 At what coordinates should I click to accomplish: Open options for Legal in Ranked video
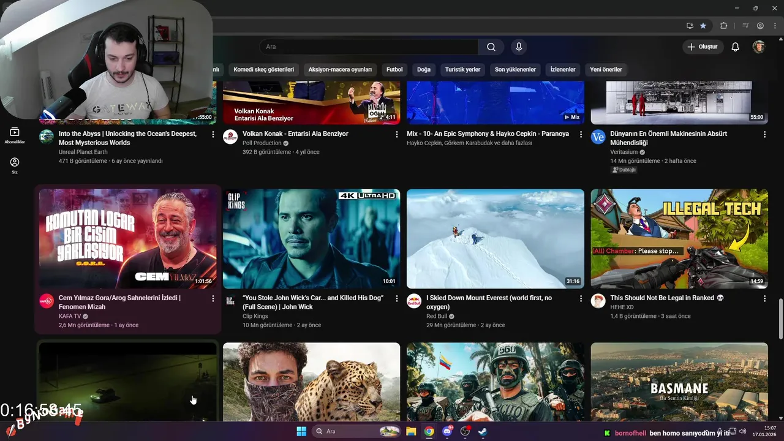click(x=764, y=298)
